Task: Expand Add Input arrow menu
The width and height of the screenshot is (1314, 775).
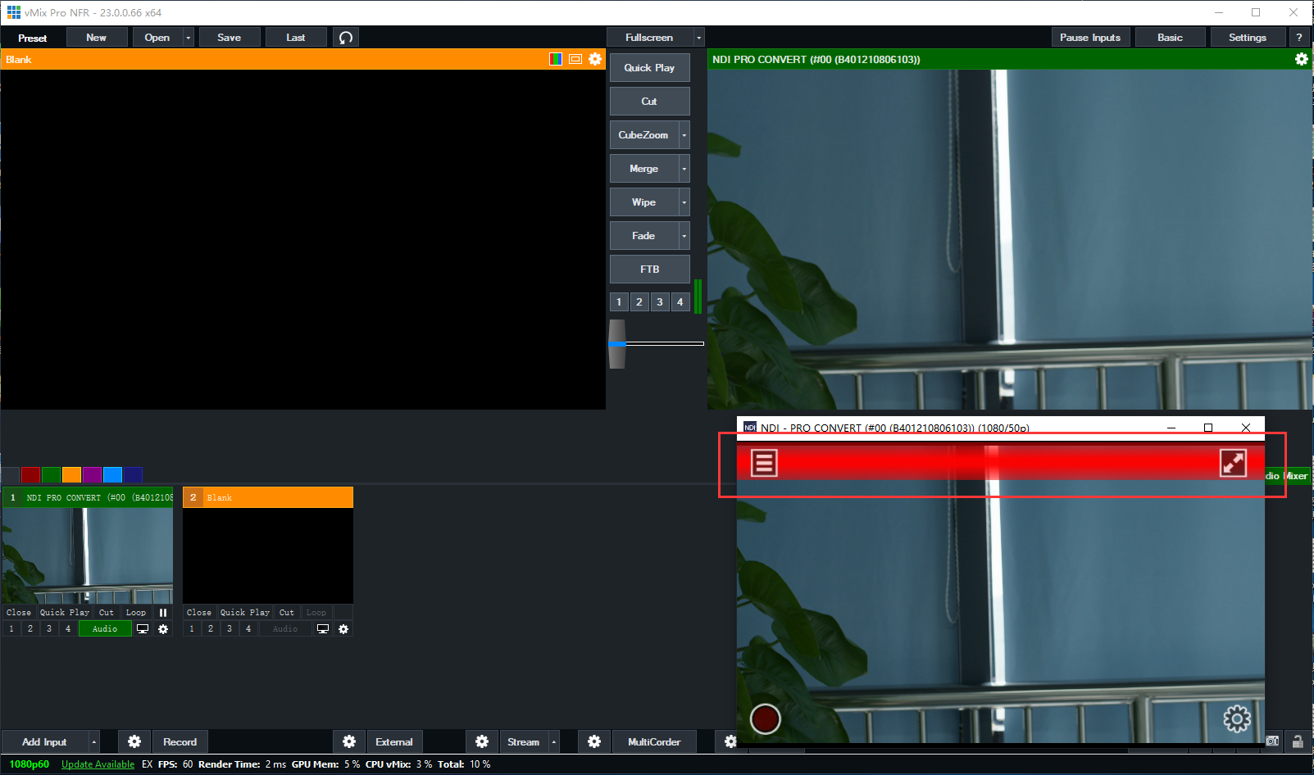Action: click(94, 741)
